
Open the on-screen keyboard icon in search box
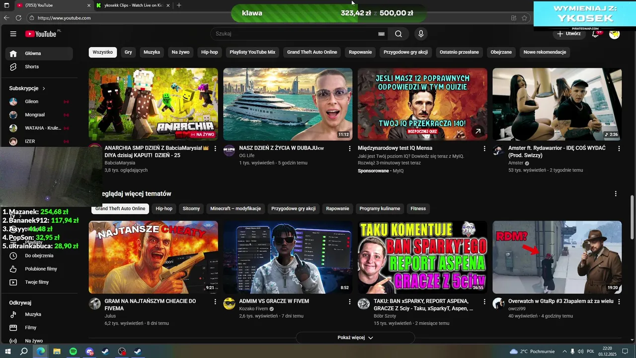pyautogui.click(x=381, y=34)
